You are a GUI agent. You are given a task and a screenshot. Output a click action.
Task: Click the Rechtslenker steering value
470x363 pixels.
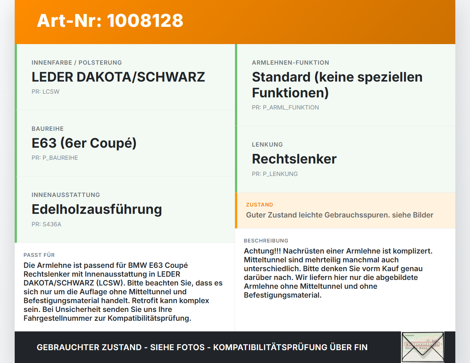pos(294,159)
